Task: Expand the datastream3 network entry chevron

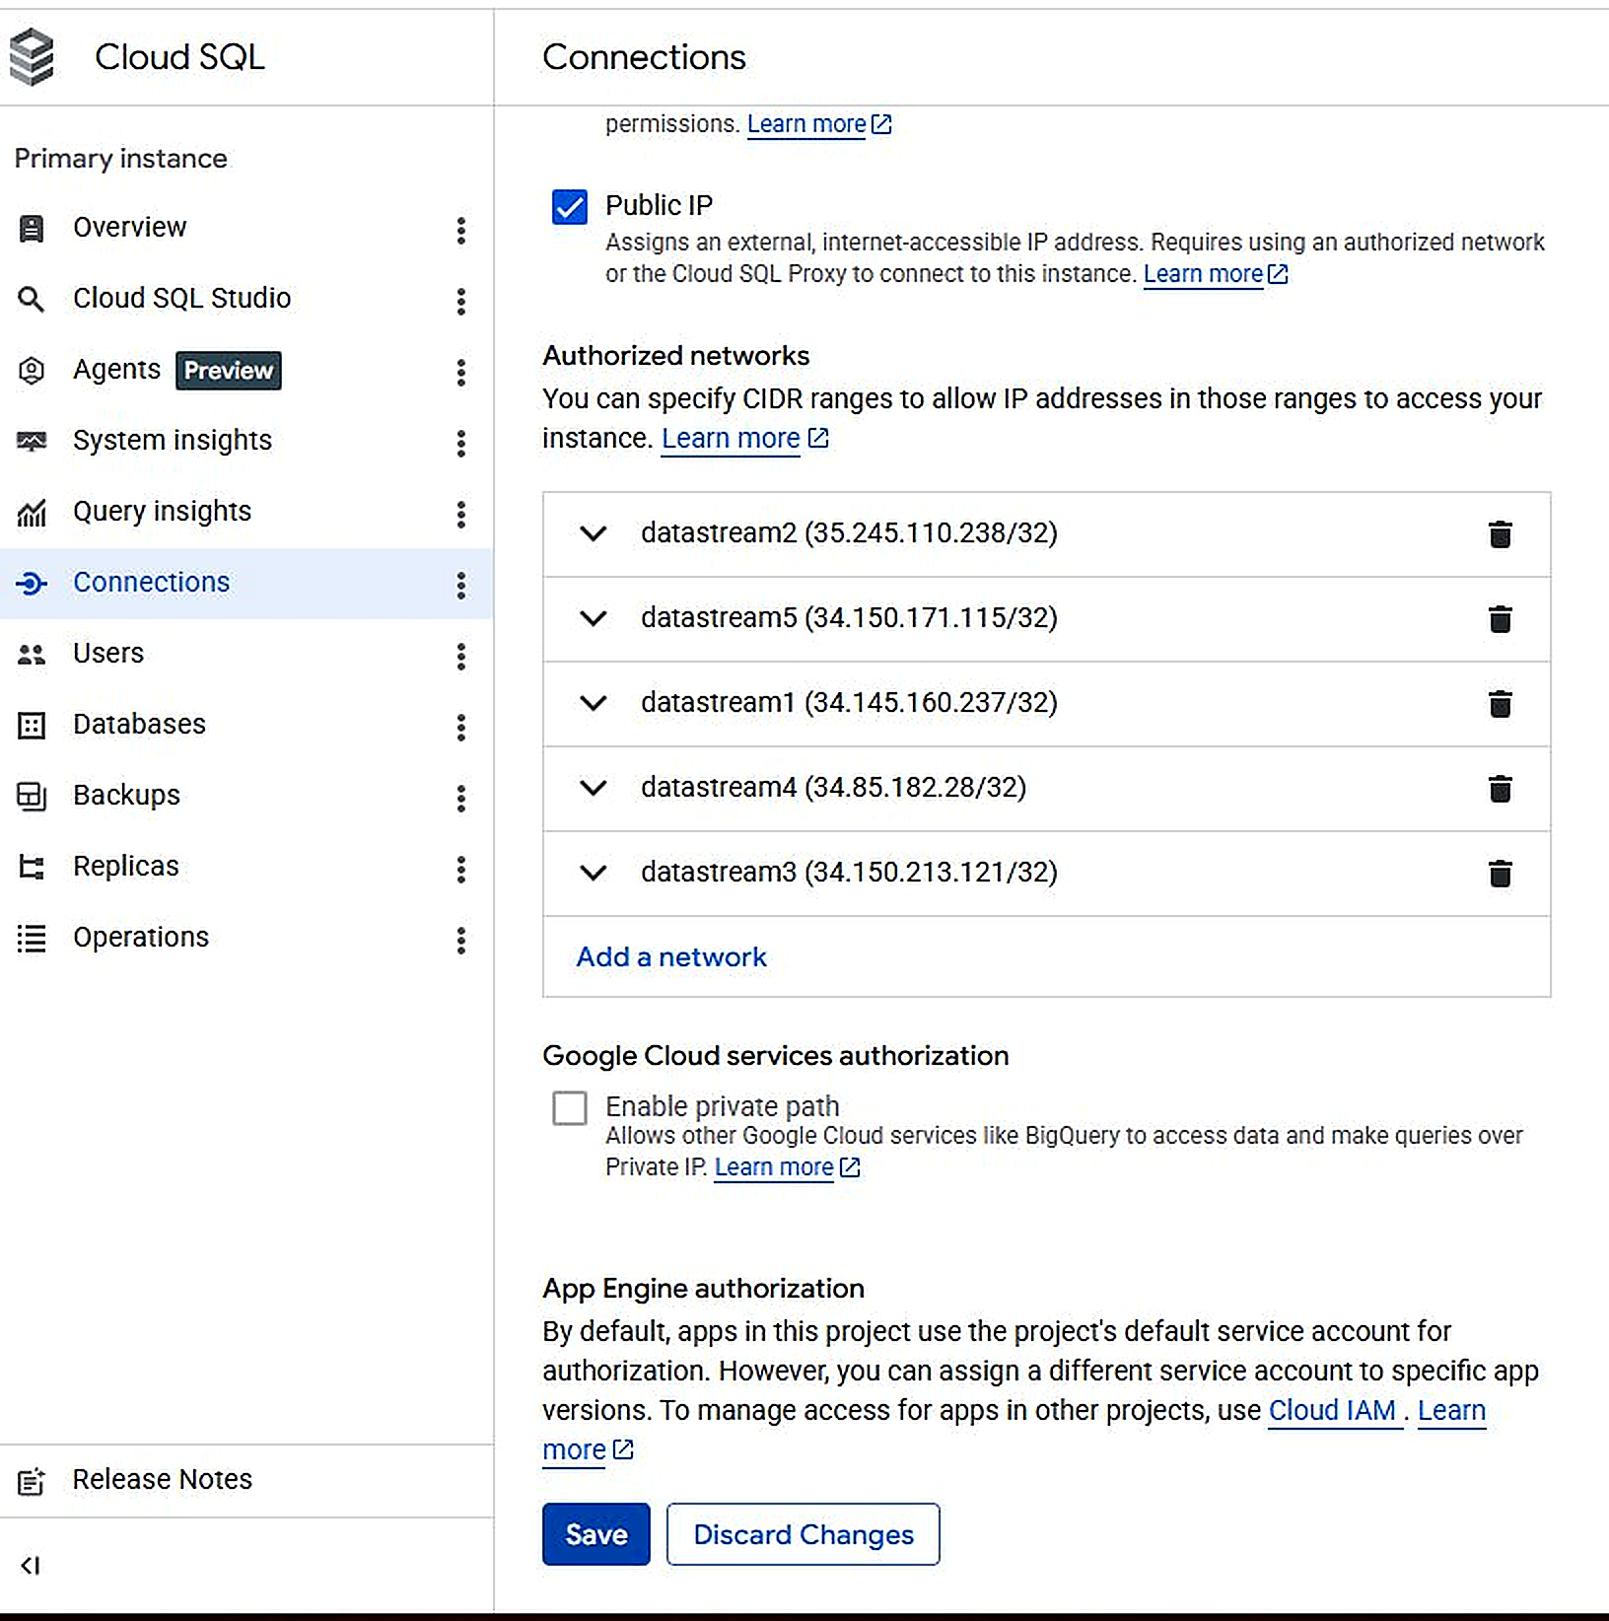Action: (594, 873)
